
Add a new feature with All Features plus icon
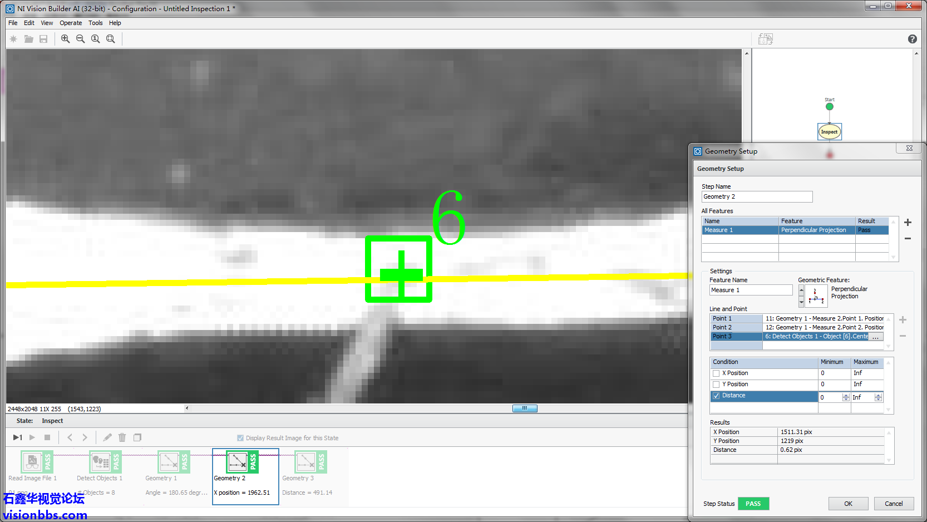[908, 223]
